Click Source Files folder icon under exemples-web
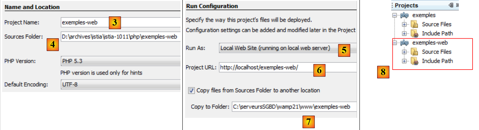Image resolution: width=479 pixels, height=130 pixels. point(414,52)
